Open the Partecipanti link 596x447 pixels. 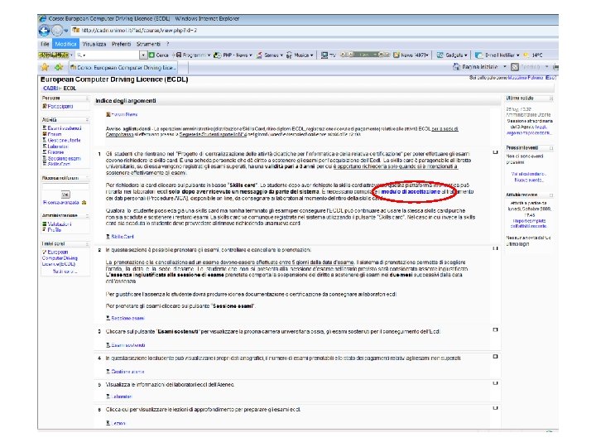tap(60, 107)
